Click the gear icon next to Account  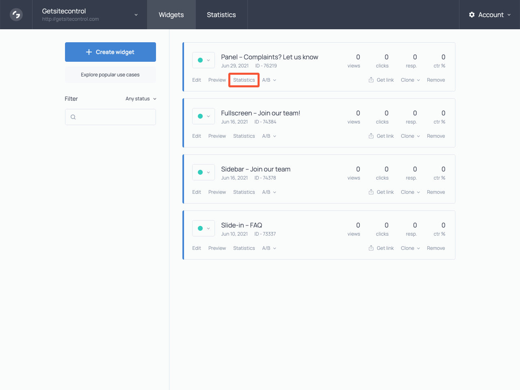[x=472, y=15]
